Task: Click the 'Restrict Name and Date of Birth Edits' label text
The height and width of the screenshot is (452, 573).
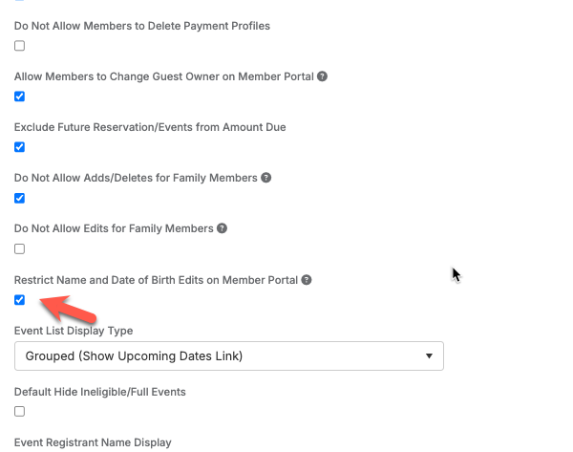Action: pyautogui.click(x=156, y=280)
